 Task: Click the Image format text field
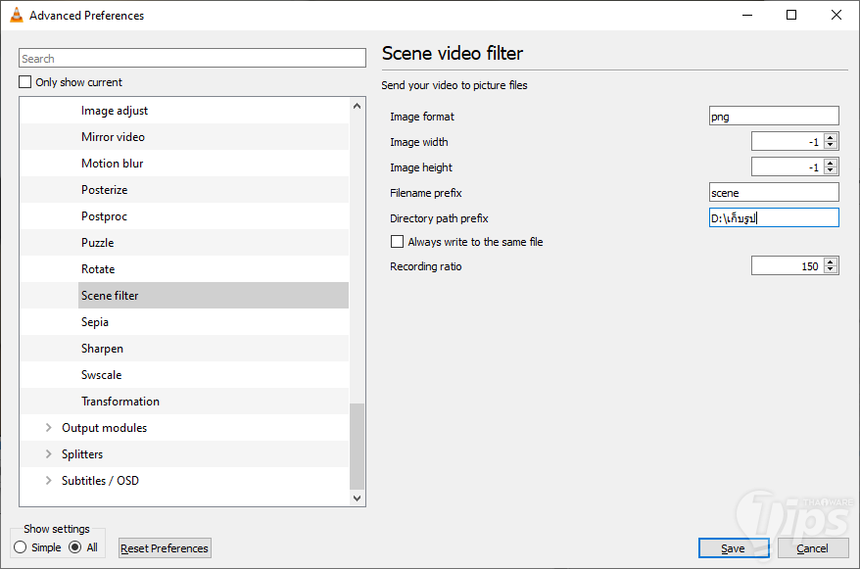pos(774,117)
